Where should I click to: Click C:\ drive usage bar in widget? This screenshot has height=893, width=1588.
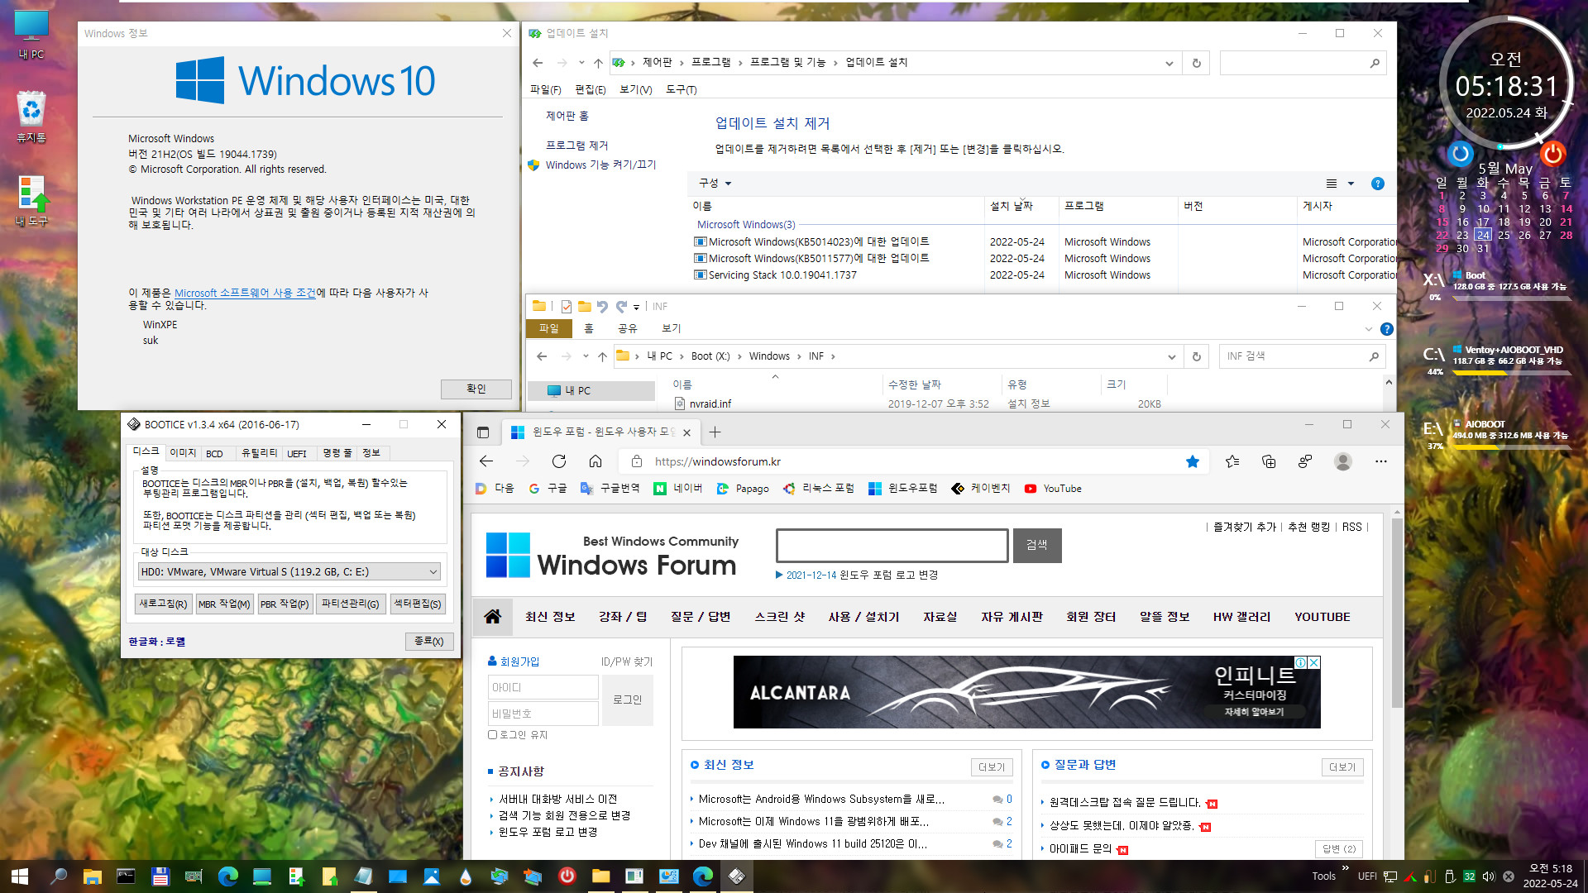tap(1511, 373)
